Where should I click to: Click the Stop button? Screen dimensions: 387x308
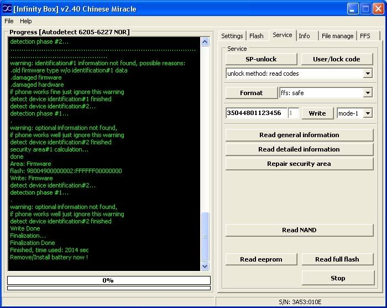(x=338, y=278)
